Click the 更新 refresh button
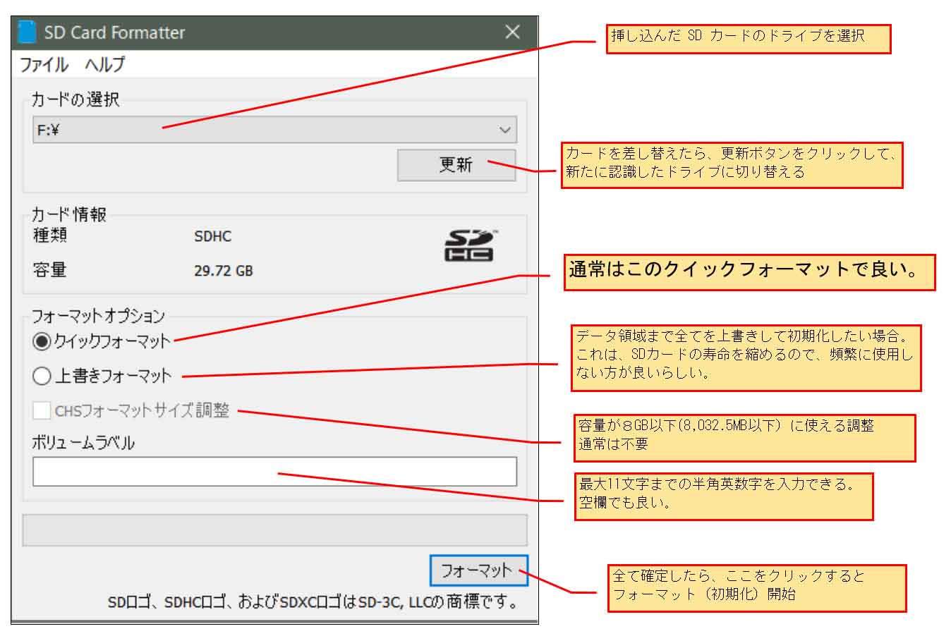951x636 pixels. [456, 165]
